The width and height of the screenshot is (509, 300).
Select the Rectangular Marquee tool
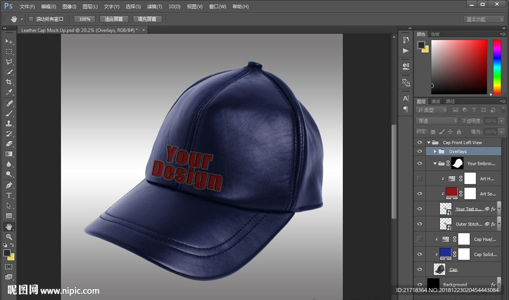pyautogui.click(x=9, y=52)
